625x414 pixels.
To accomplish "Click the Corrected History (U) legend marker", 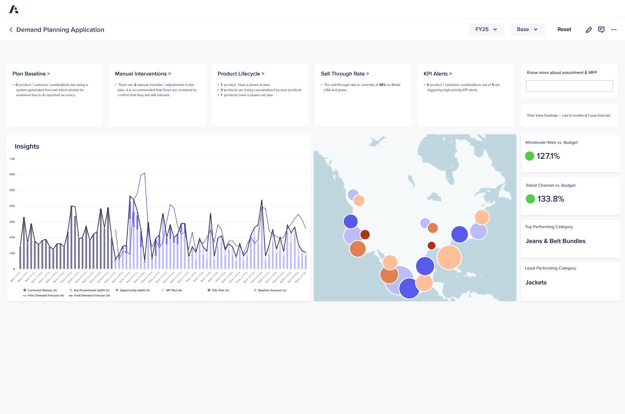I will [x=25, y=290].
